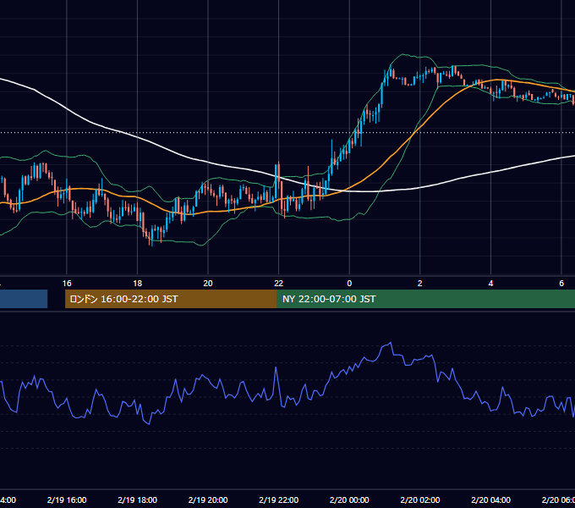Click the 18 hour label on the price chart axis
Viewport: 575px width, 508px height.
(137, 284)
